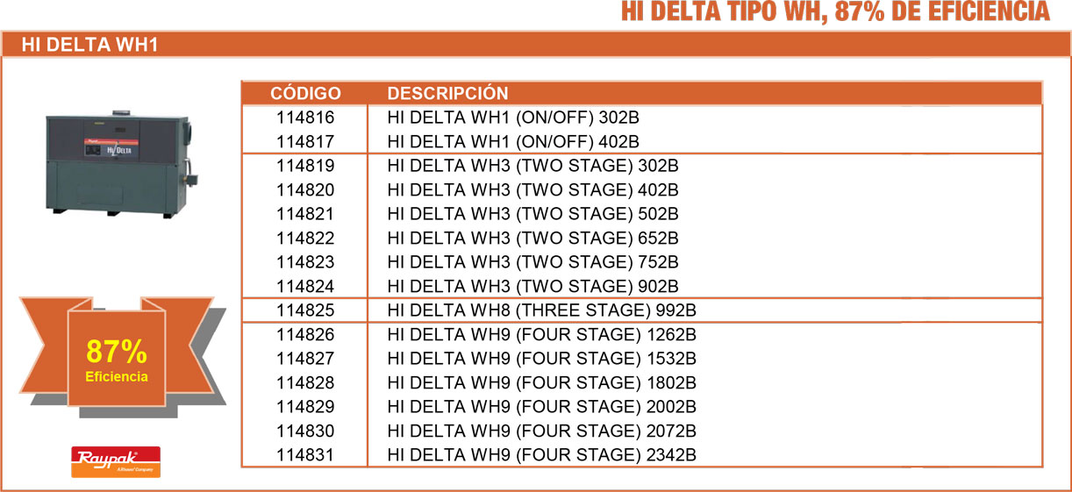This screenshot has height=492, width=1072.
Task: Click HI DELTA WH9 (FOUR STAGE) 1262B
Action: 541,335
